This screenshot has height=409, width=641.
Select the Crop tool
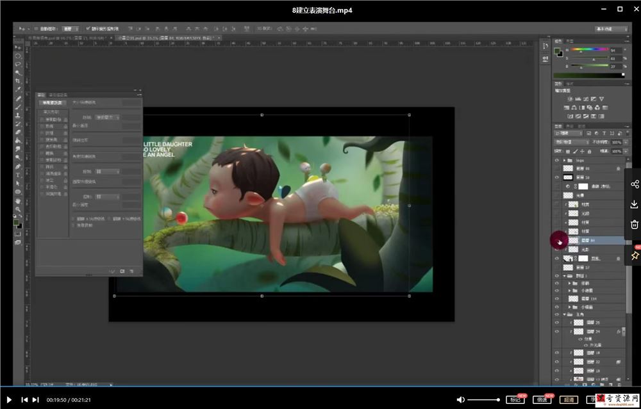(18, 81)
